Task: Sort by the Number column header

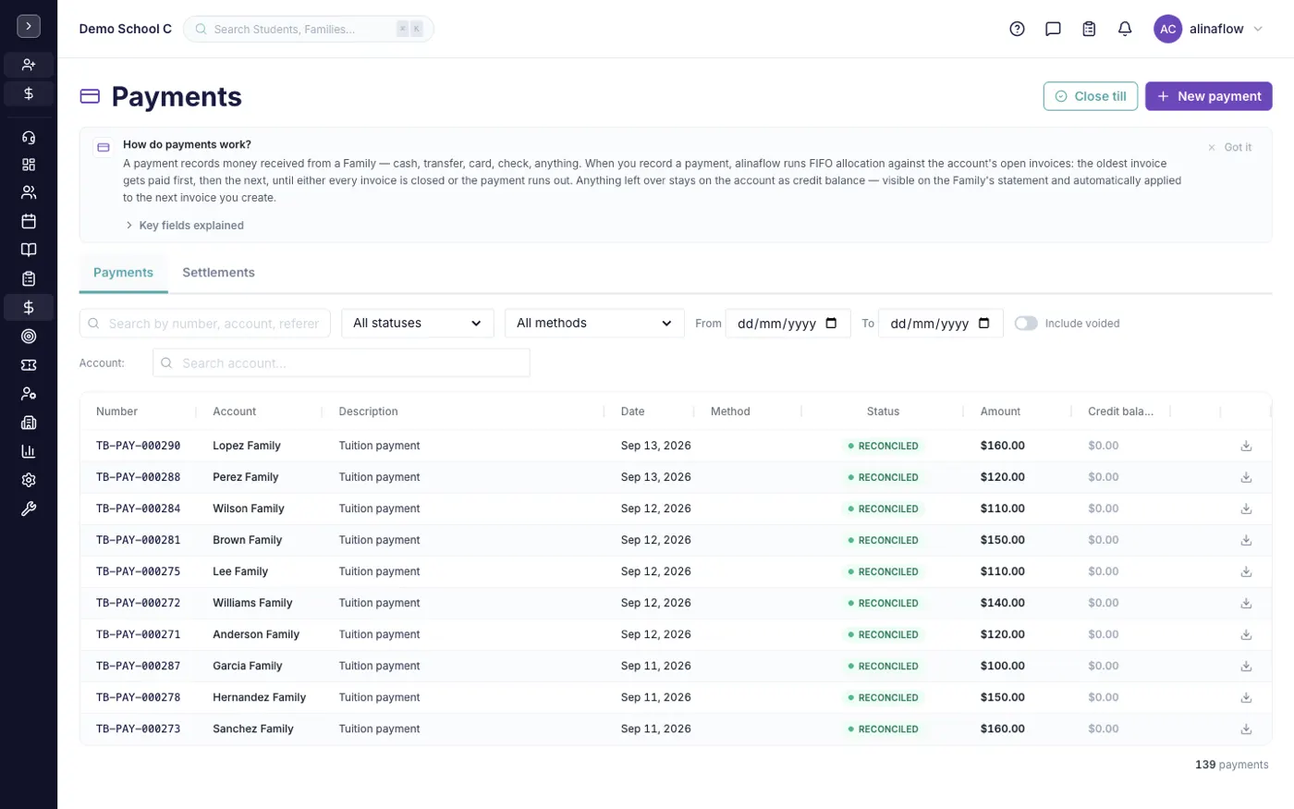Action: point(116,411)
